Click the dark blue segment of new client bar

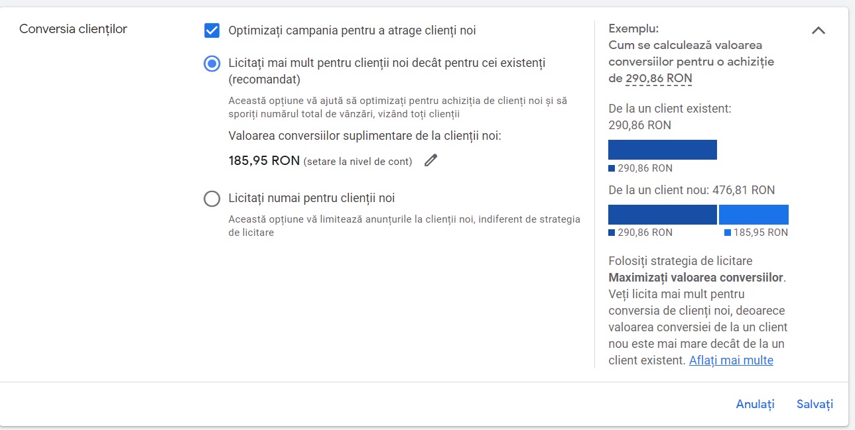[663, 215]
